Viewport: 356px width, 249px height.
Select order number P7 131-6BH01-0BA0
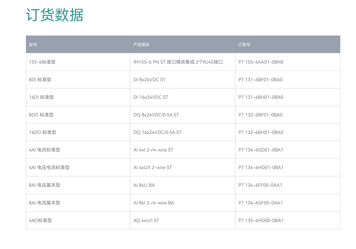coord(261,97)
